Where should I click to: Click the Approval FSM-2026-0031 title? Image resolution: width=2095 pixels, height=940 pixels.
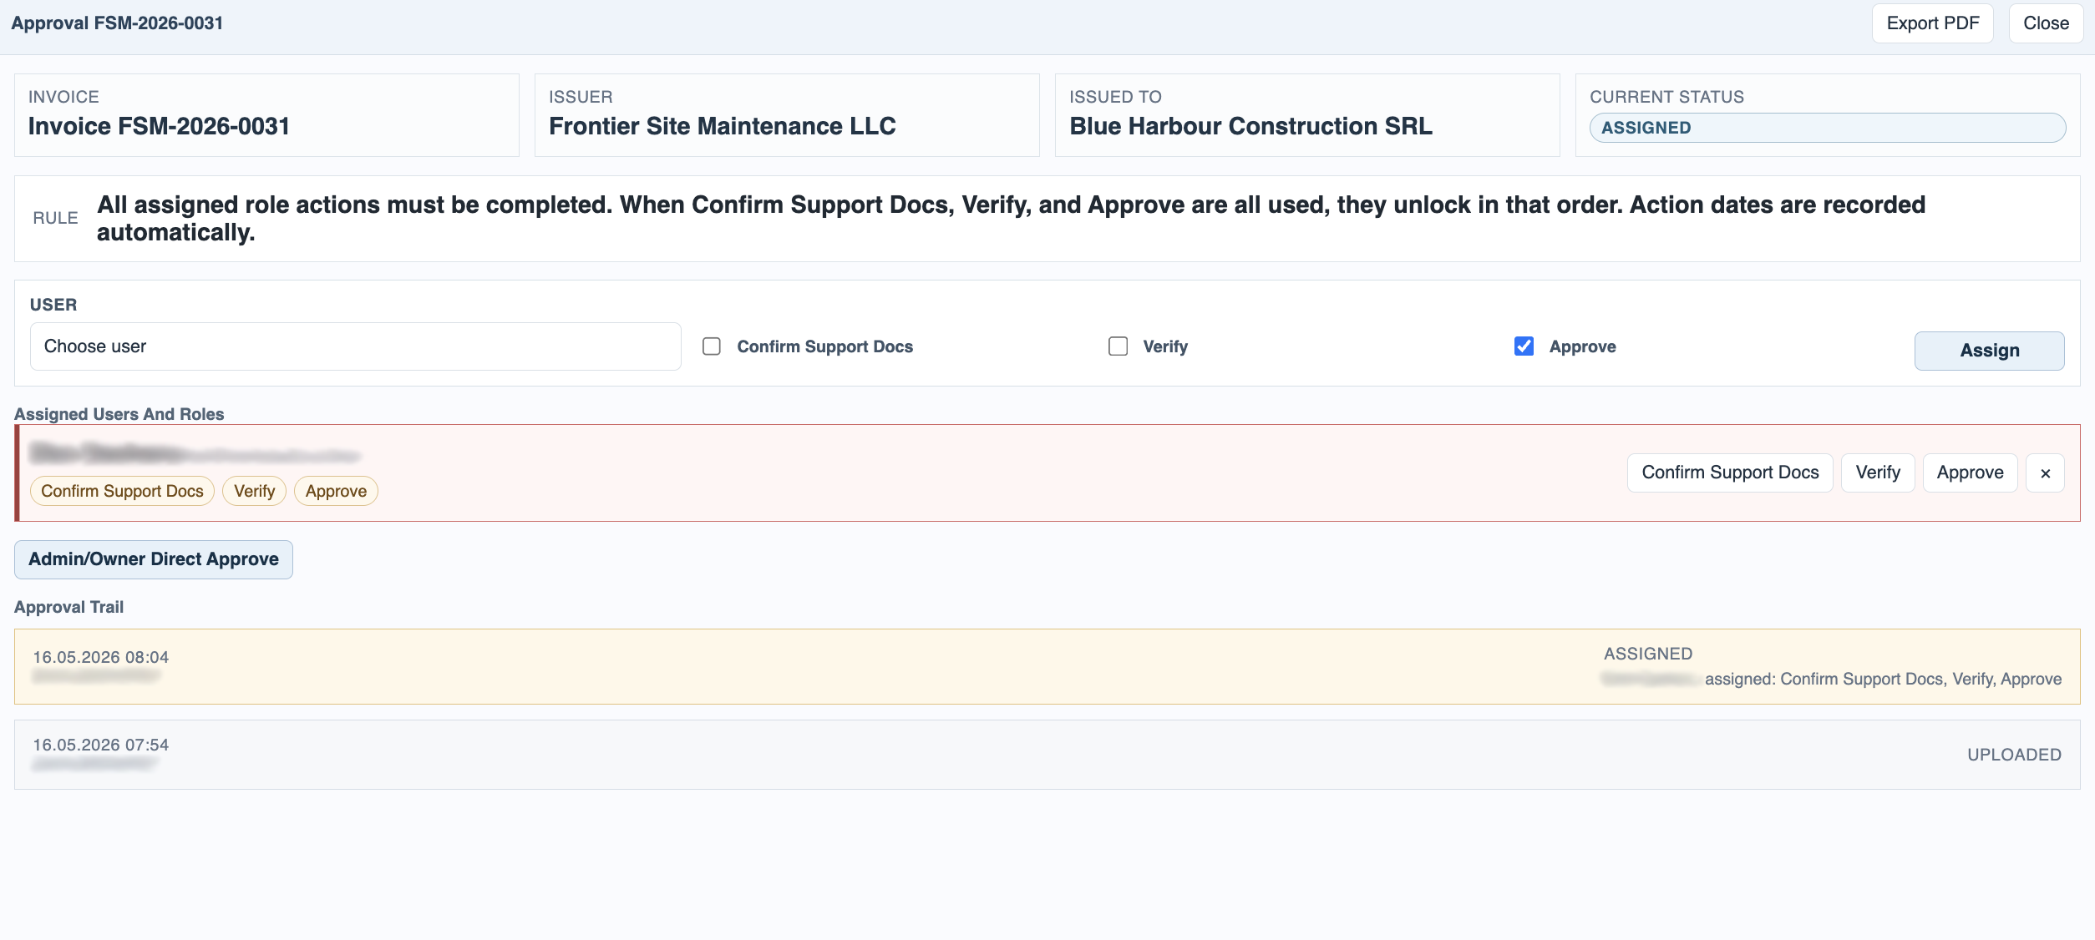[x=117, y=23]
